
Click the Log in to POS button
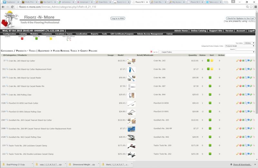(118, 18)
